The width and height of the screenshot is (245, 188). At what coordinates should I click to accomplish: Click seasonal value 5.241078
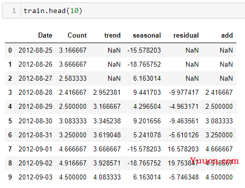click(x=147, y=135)
